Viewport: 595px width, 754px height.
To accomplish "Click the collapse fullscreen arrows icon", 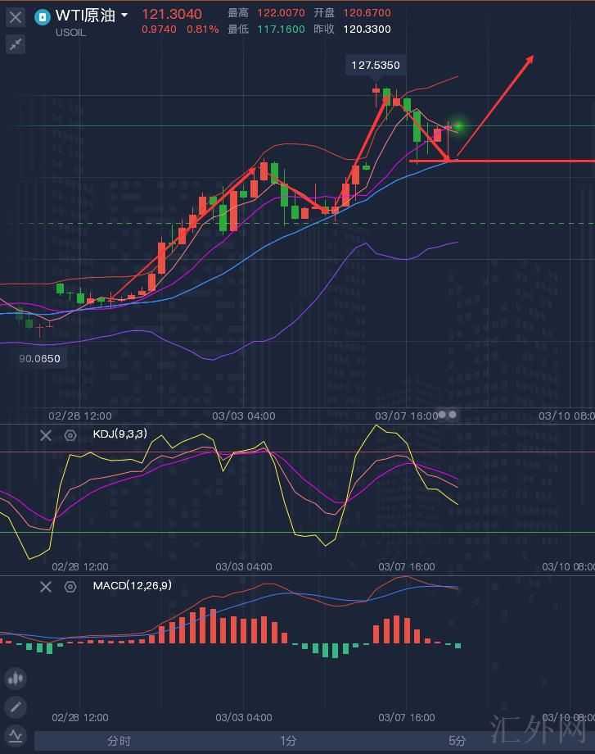I will 16,44.
